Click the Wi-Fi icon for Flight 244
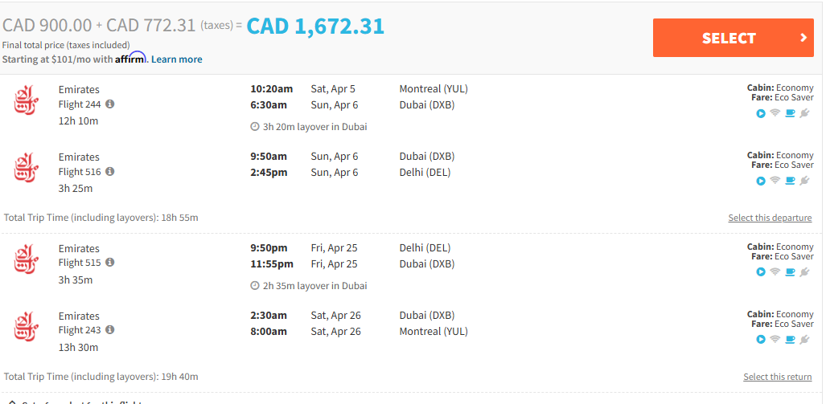The image size is (826, 404). [775, 113]
